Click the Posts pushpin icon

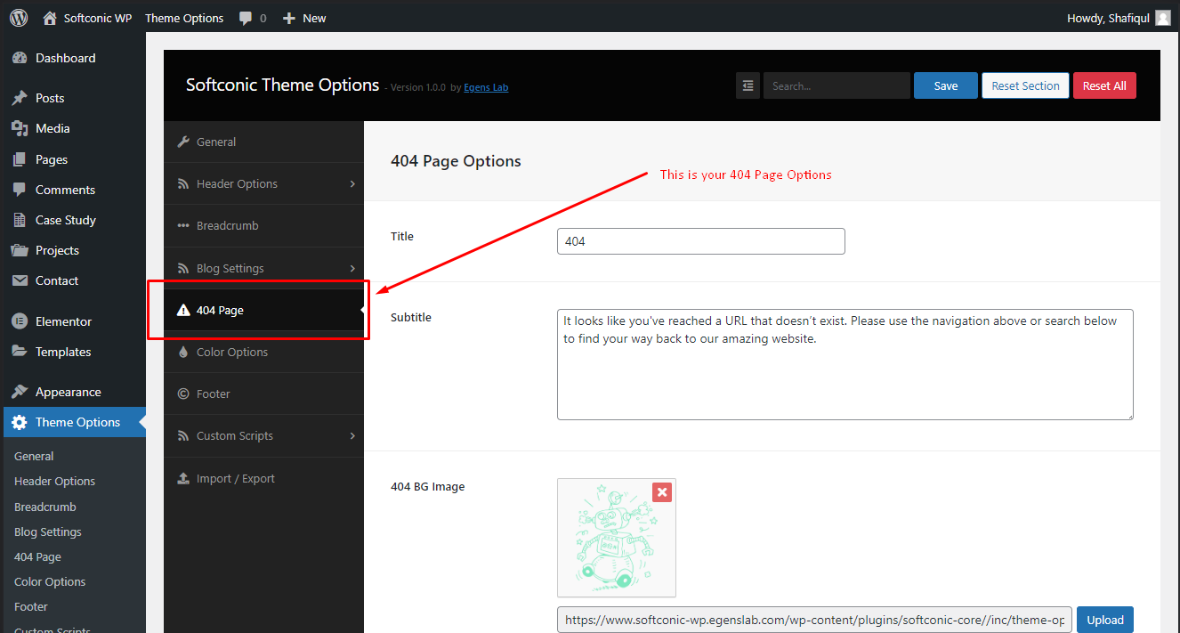(20, 98)
